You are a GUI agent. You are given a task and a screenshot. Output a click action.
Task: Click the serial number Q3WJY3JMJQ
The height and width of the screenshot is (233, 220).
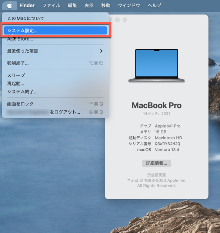click(167, 144)
